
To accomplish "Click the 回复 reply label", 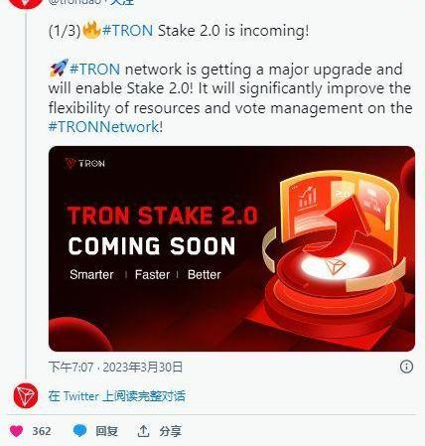I will [x=106, y=431].
